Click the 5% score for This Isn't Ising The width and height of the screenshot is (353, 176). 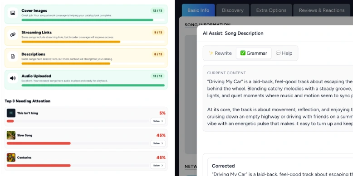(x=162, y=113)
